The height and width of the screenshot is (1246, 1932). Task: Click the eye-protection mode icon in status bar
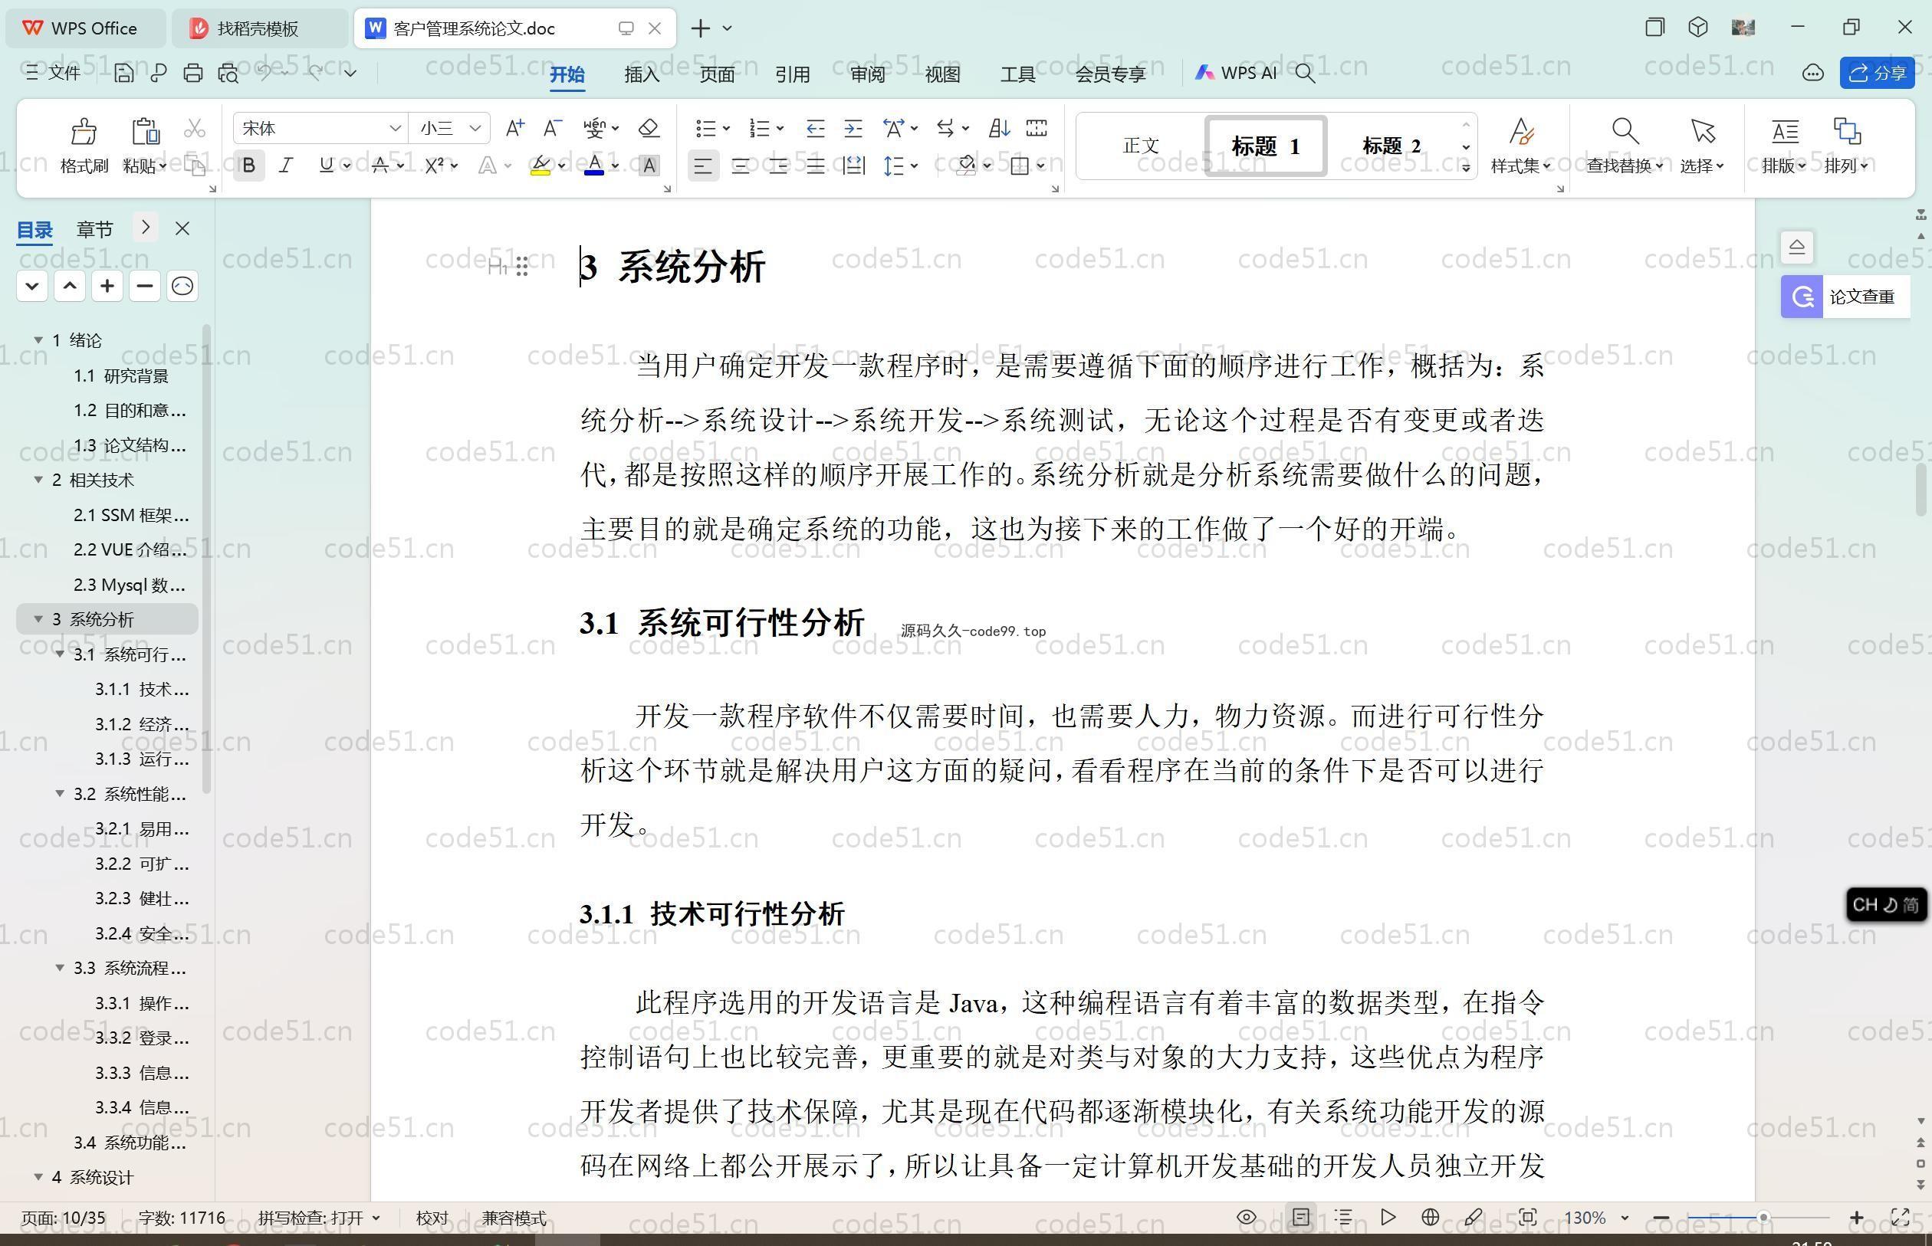(x=1247, y=1217)
